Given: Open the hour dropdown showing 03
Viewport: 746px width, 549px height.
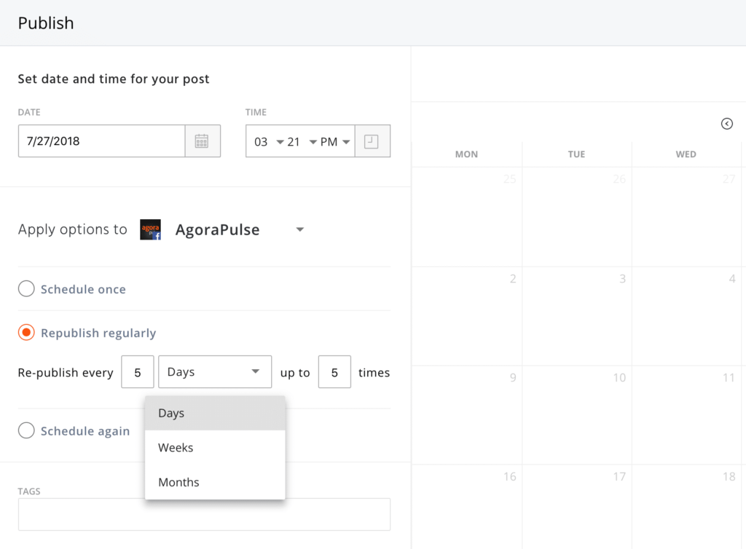Looking at the screenshot, I should click(268, 142).
